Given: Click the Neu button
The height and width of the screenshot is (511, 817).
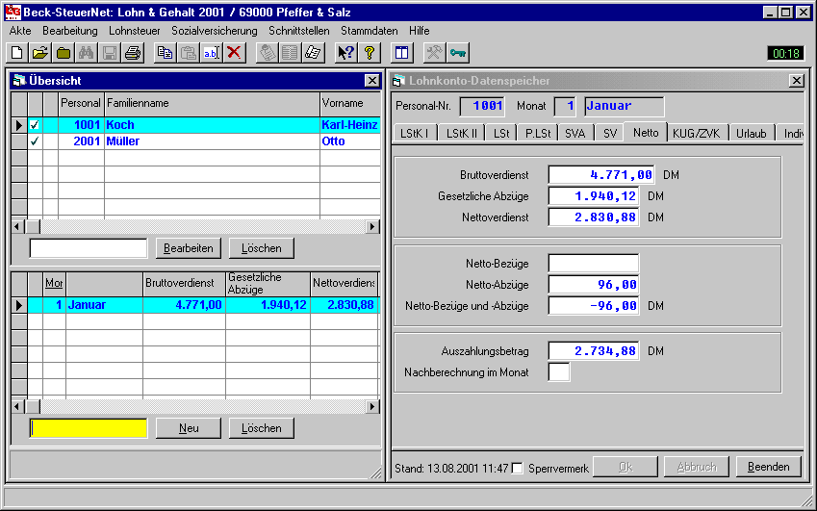Looking at the screenshot, I should tap(188, 428).
